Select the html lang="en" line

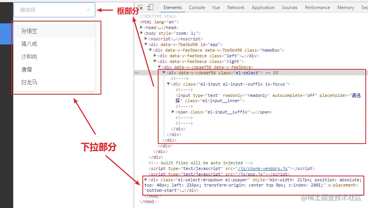tap(159, 22)
